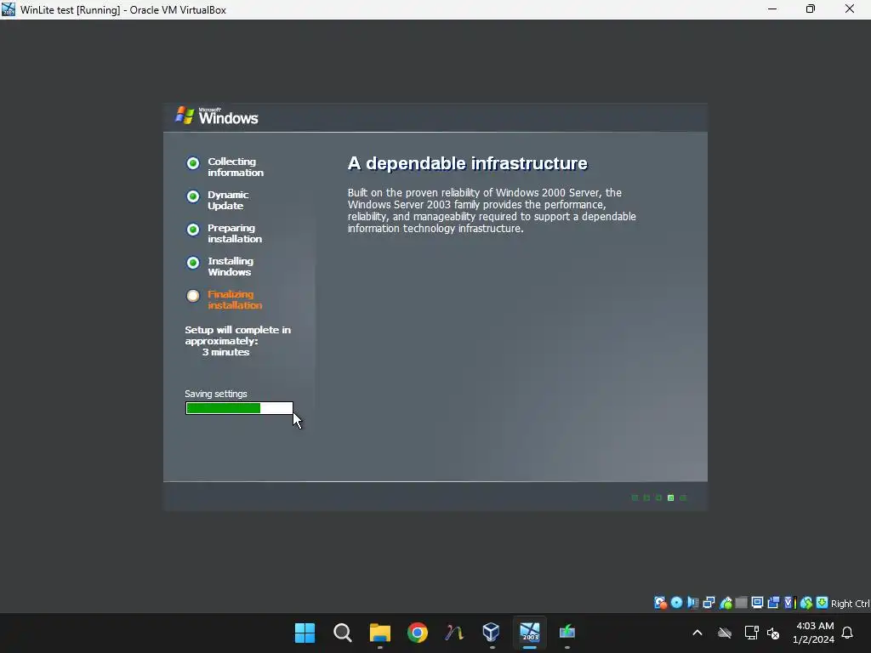
Task: Click the Finalizing installation step bullet
Action: (x=193, y=296)
